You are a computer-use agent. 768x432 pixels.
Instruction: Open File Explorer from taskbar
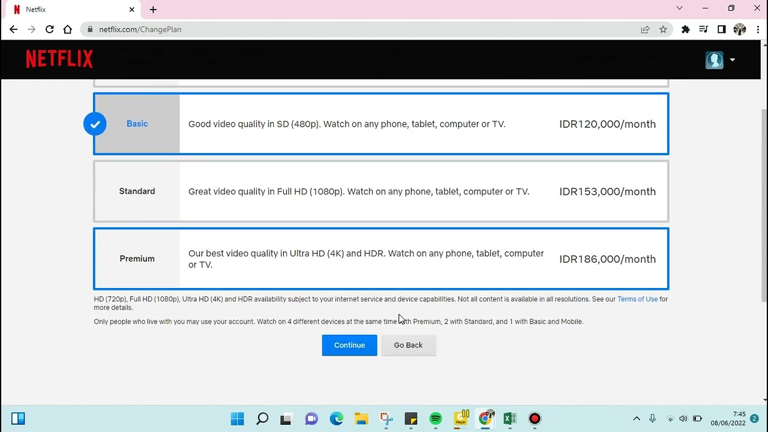(361, 419)
